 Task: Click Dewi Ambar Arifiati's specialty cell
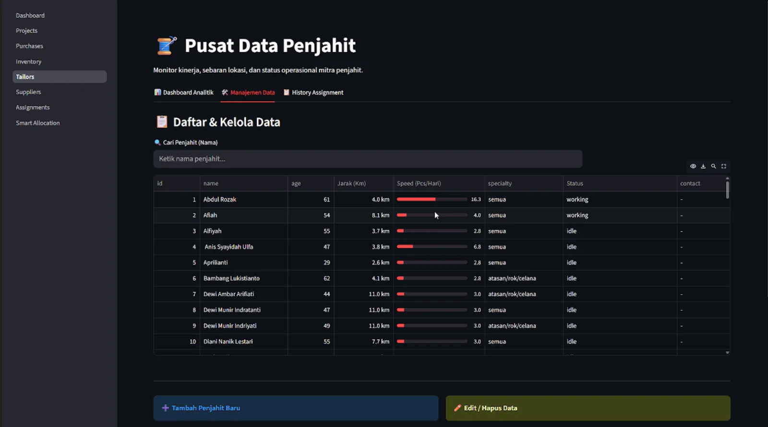point(524,294)
